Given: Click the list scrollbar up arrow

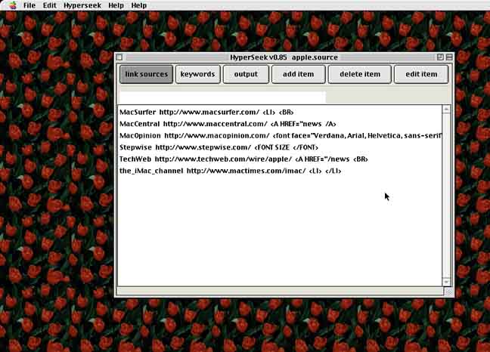Looking at the screenshot, I should click(446, 109).
